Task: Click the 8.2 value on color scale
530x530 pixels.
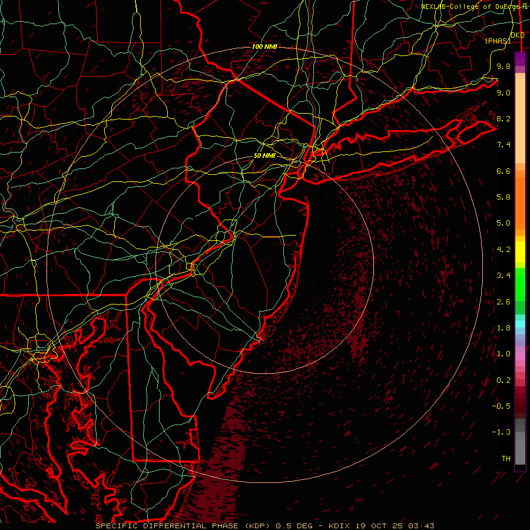Action: [503, 118]
